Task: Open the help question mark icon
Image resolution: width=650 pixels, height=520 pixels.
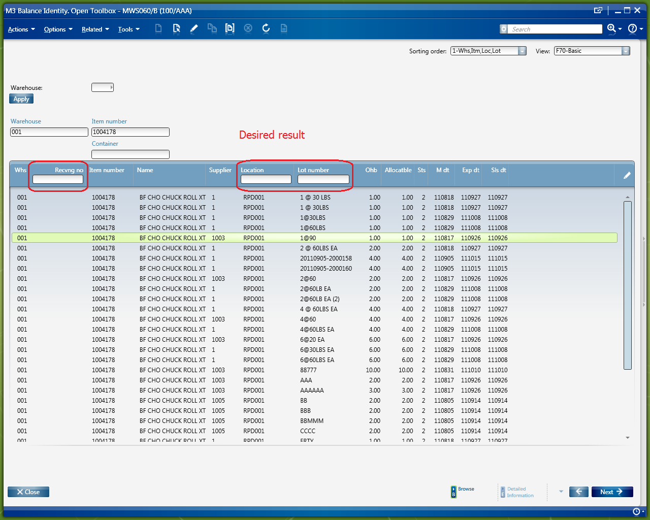Action: click(632, 28)
